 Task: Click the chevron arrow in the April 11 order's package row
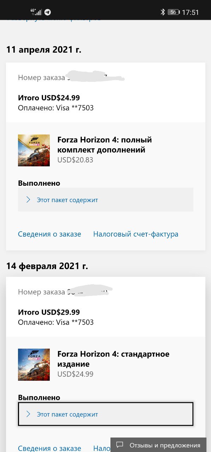pos(28,200)
